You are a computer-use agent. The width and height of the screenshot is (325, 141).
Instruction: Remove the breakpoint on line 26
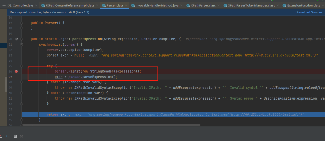coord(16,71)
